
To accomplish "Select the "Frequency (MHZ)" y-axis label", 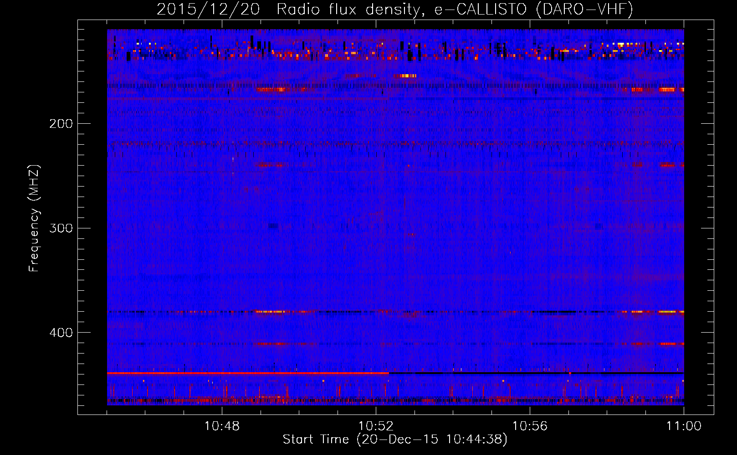I will pos(34,218).
